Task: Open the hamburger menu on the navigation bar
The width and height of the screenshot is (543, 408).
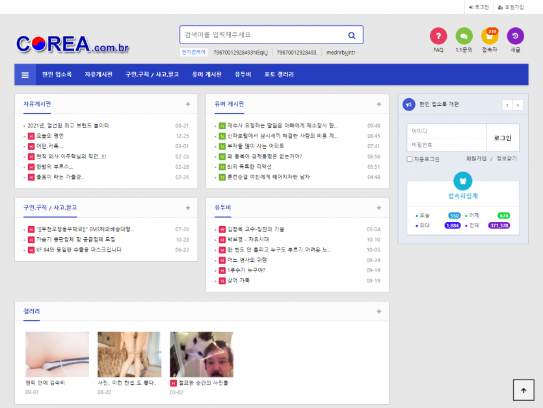Action: point(25,74)
